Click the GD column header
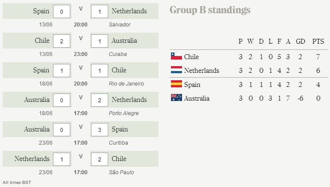 [x=300, y=41]
